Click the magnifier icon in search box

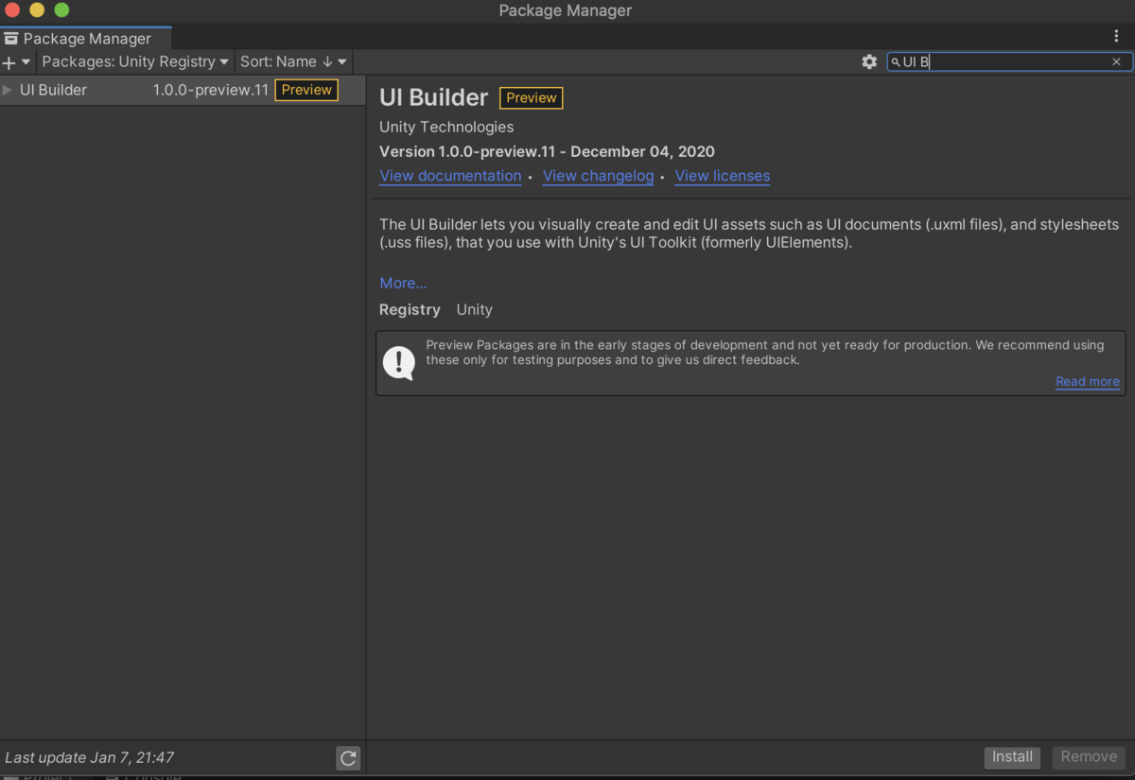click(896, 62)
